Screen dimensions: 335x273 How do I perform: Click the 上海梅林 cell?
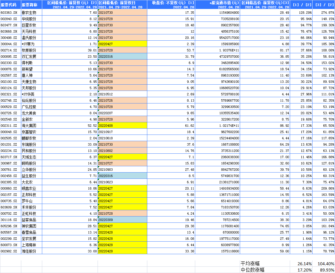tap(32, 245)
